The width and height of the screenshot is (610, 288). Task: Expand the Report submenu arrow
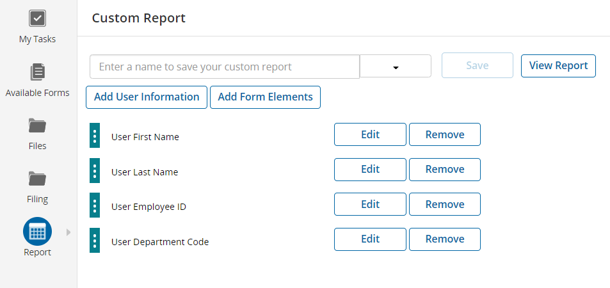click(68, 232)
